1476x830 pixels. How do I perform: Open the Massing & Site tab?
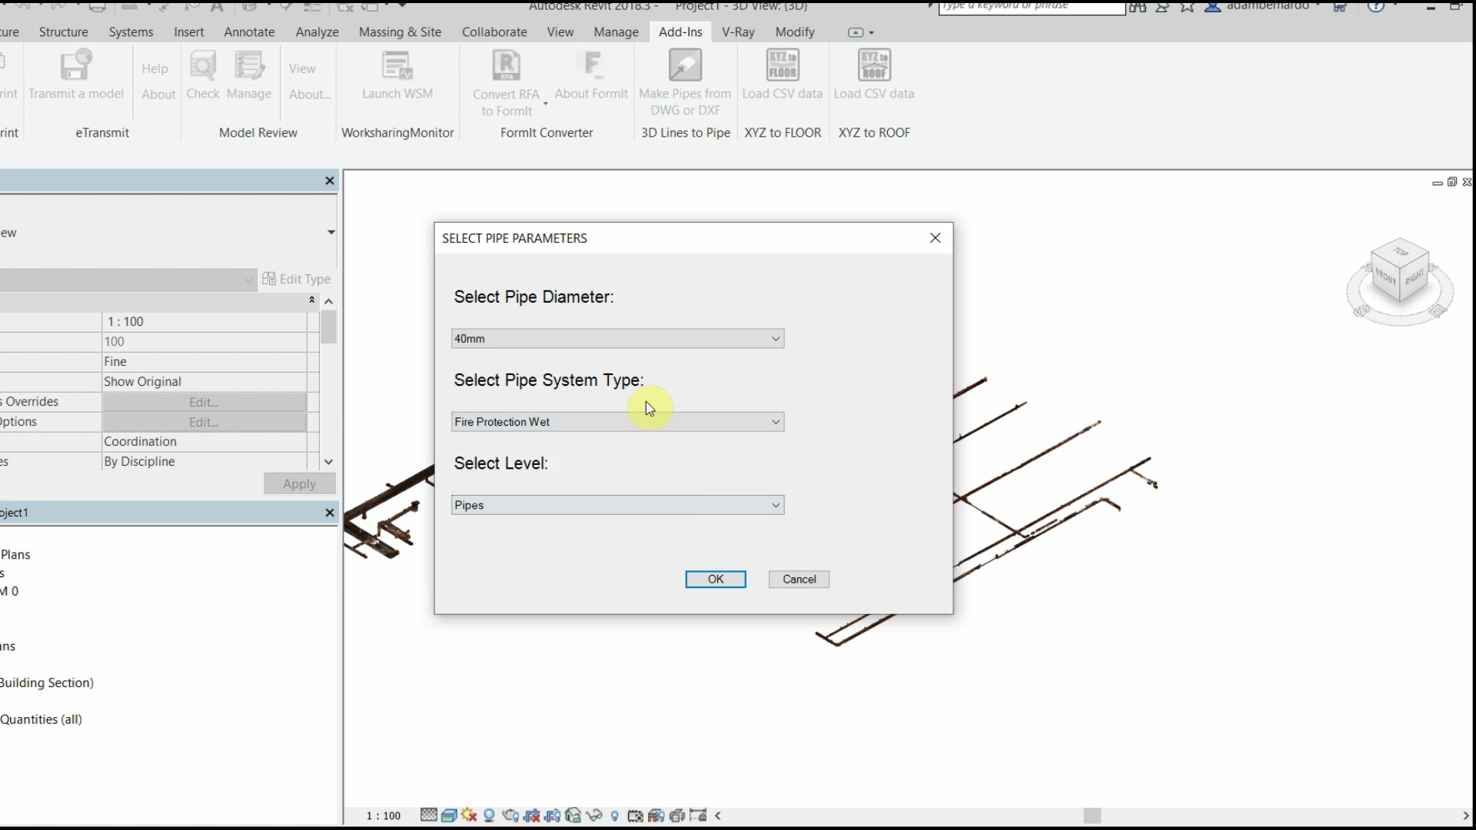click(x=400, y=32)
